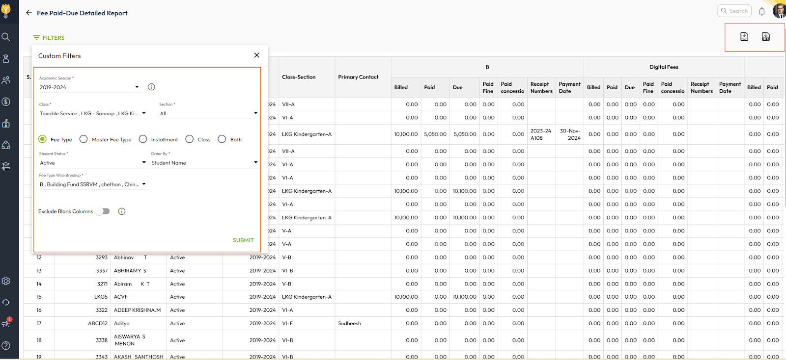Select the Installment radio button

coord(143,139)
